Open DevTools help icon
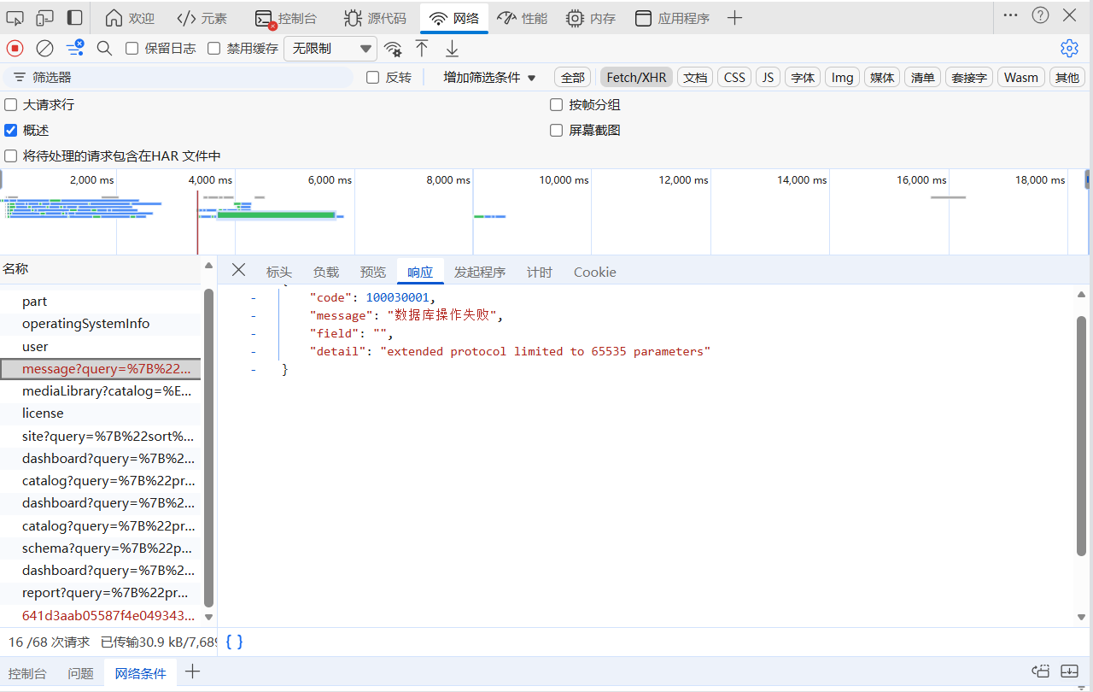 1039,15
